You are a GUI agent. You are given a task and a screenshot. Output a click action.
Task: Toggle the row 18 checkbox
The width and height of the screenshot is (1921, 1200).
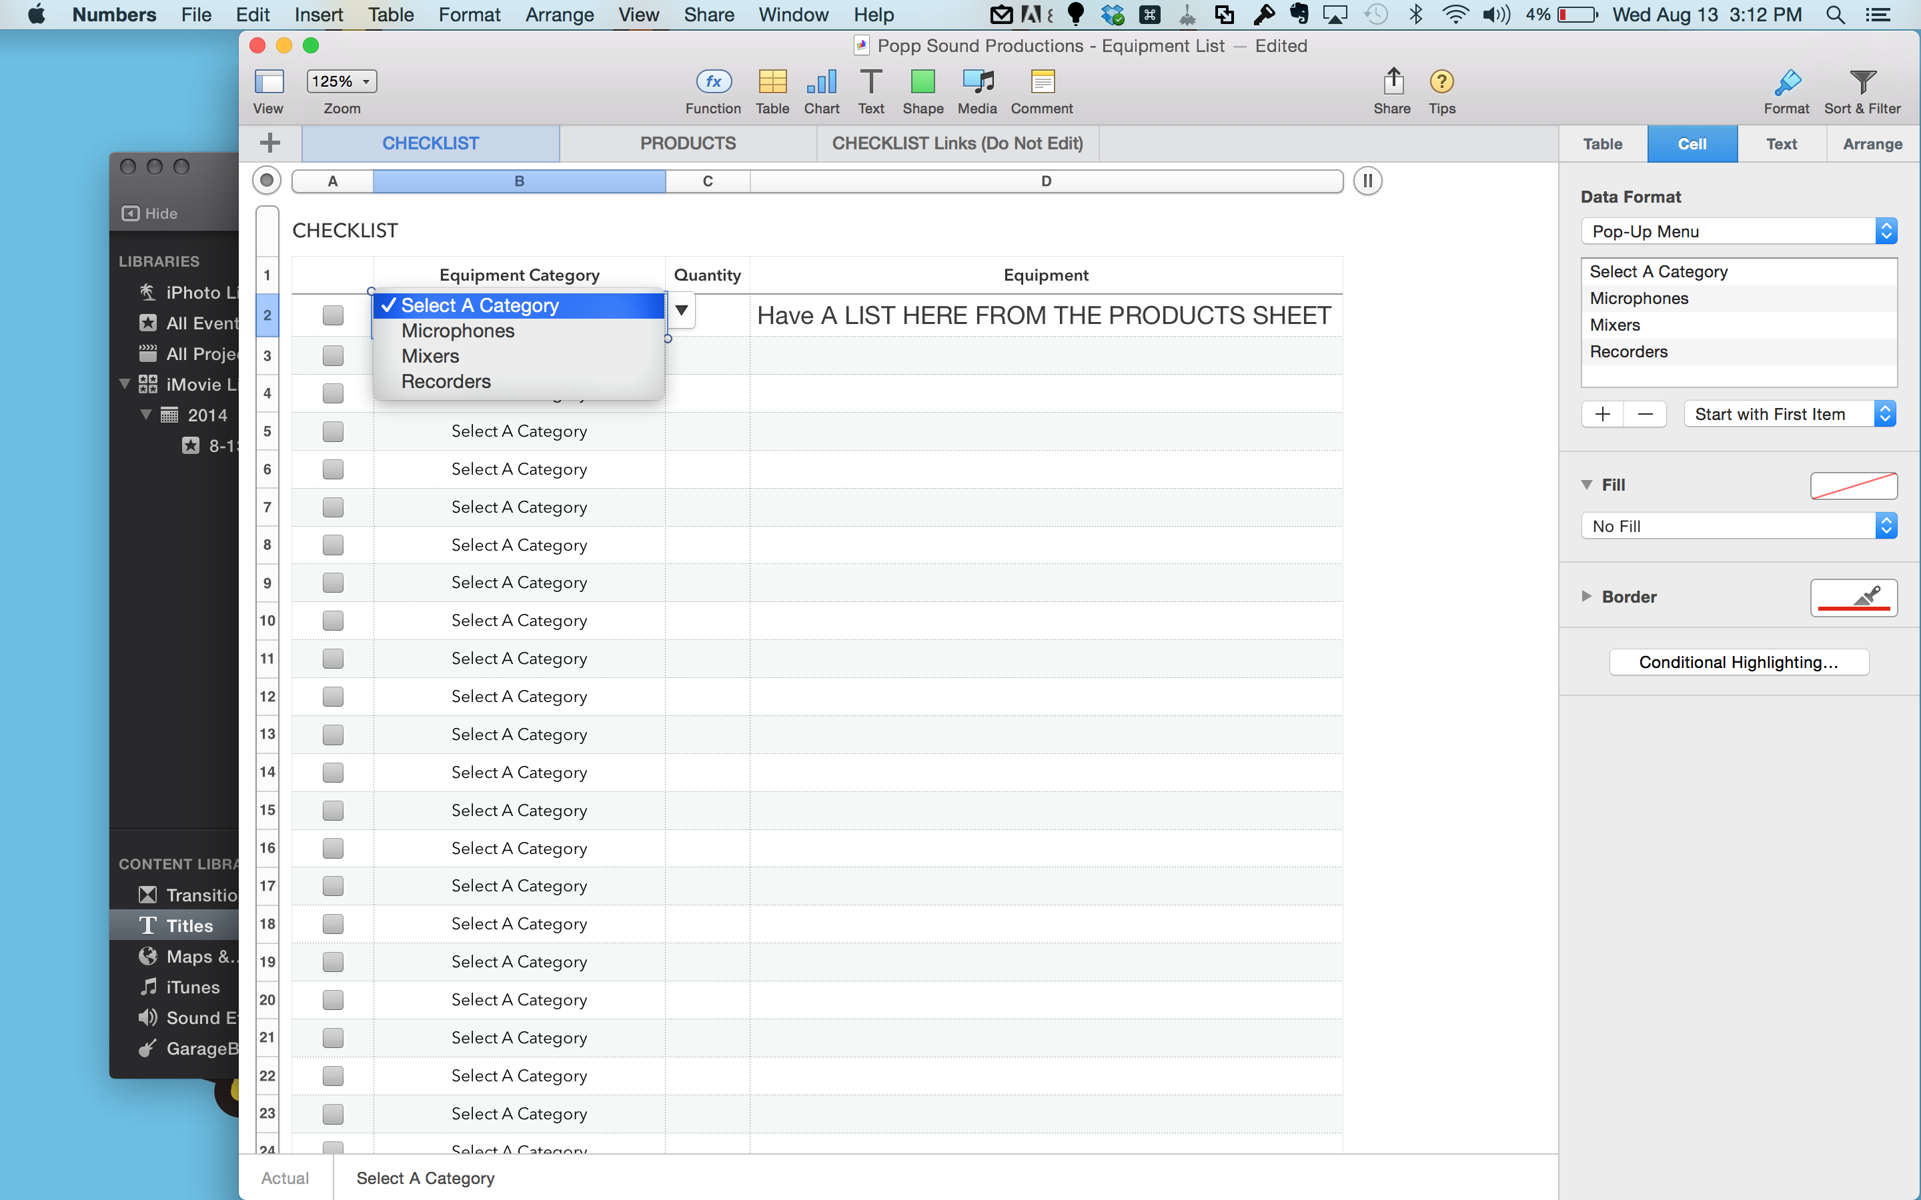(333, 924)
